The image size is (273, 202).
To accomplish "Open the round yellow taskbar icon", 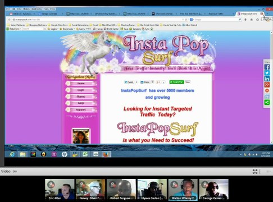I will [x=43, y=154].
